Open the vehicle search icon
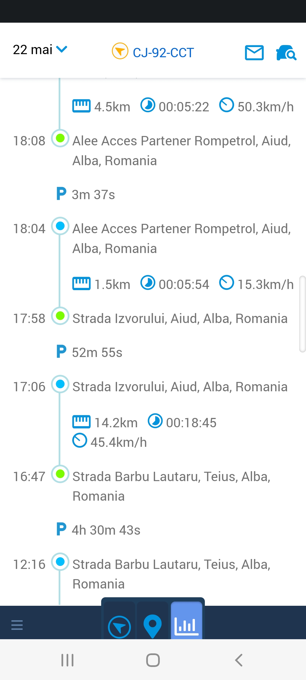Screen dimensions: 306x680 (x=286, y=53)
